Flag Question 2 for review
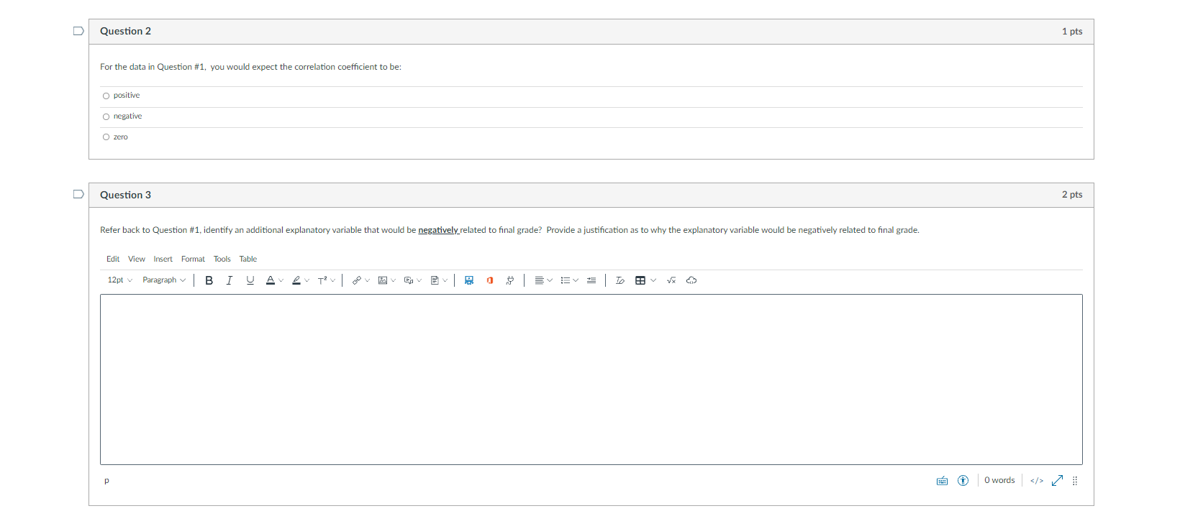1180x529 pixels. coord(78,31)
